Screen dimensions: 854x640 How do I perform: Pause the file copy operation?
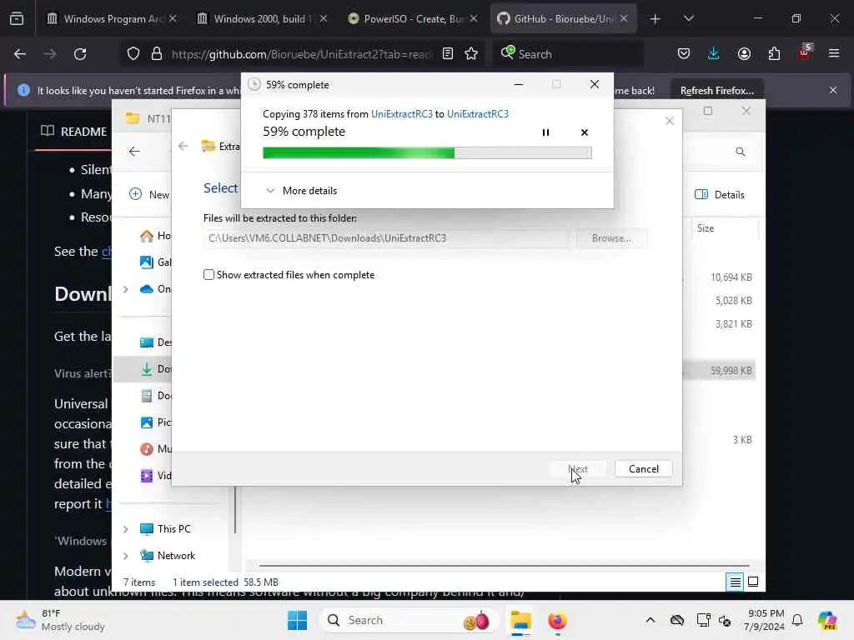pyautogui.click(x=545, y=132)
